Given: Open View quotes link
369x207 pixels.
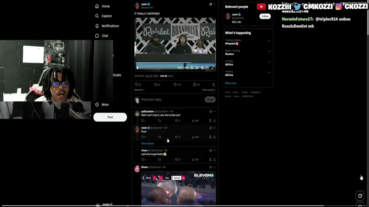Looking at the screenshot, I should point(209,90).
